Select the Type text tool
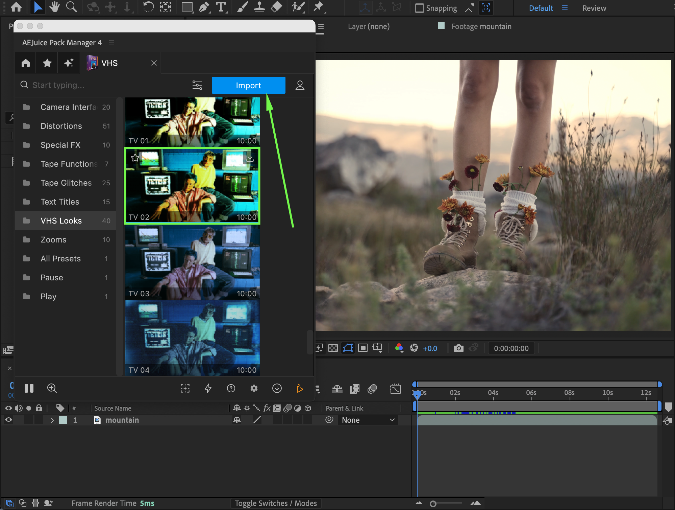The height and width of the screenshot is (510, 675). pos(221,7)
